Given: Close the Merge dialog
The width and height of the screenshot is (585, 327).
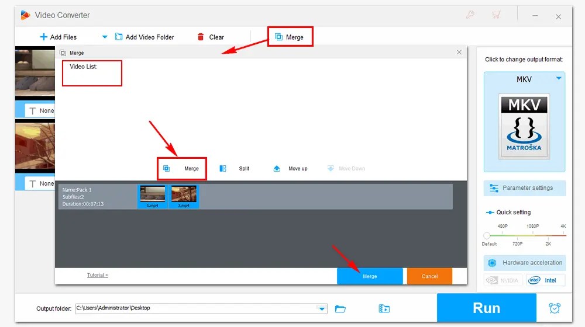Looking at the screenshot, I should 459,52.
